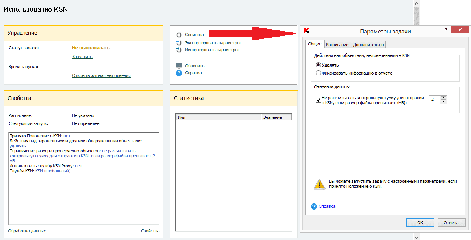Click the Kaspersky logo in dialog title bar
Image resolution: width=471 pixels, height=240 pixels.
pos(306,31)
